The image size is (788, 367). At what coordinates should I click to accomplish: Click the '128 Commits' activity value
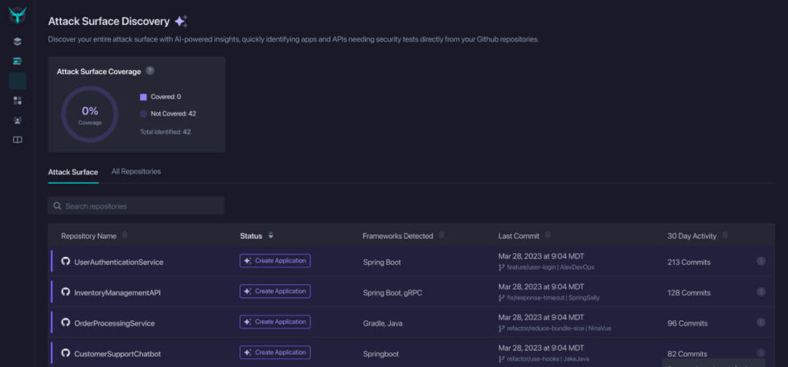click(689, 292)
